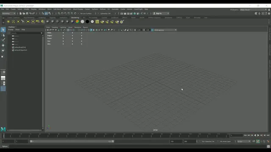The height and width of the screenshot is (152, 271).
Task: Assign the white material sphere
Action: 83,22
